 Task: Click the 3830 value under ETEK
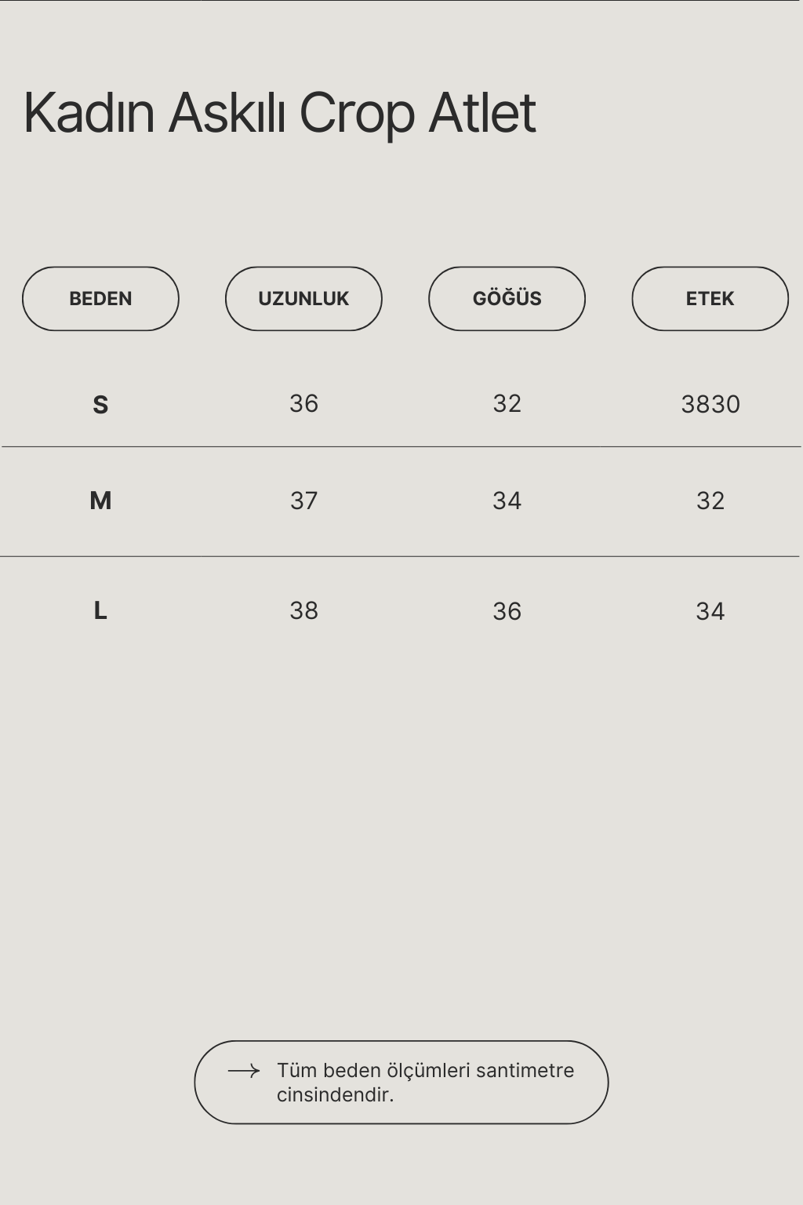(710, 405)
